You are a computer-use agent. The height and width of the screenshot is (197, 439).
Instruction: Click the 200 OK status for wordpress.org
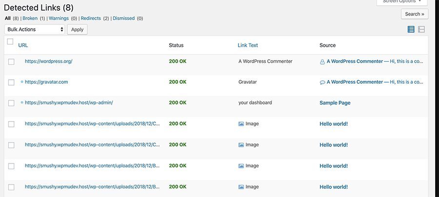tap(178, 61)
